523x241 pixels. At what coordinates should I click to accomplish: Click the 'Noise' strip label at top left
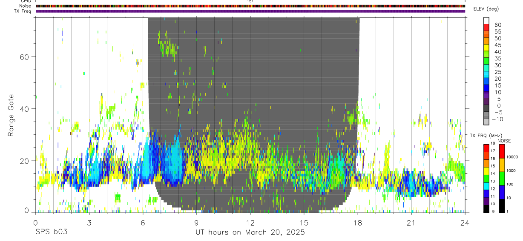(x=26, y=6)
